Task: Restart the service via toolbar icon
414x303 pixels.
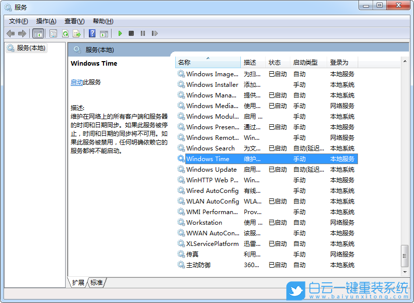Action: 155,33
